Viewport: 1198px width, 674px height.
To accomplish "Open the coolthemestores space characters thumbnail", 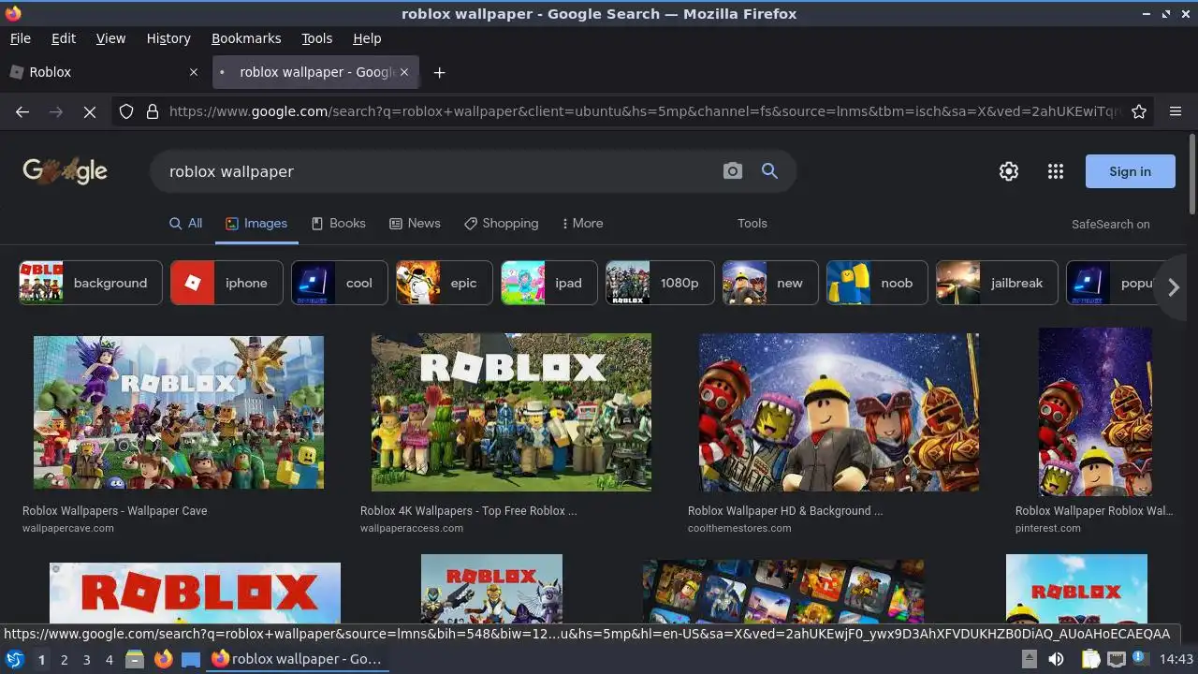I will [x=839, y=412].
